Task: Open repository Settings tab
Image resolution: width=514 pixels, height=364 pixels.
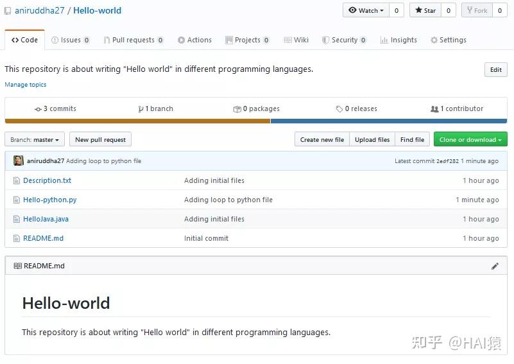Action: (x=449, y=40)
